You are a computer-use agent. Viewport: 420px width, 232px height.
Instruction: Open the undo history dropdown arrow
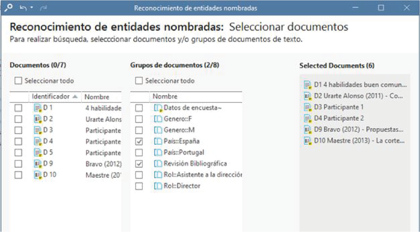pyautogui.click(x=32, y=8)
